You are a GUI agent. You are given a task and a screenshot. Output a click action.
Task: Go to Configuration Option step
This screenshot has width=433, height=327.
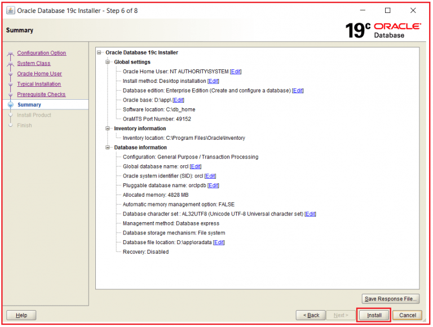pos(41,53)
